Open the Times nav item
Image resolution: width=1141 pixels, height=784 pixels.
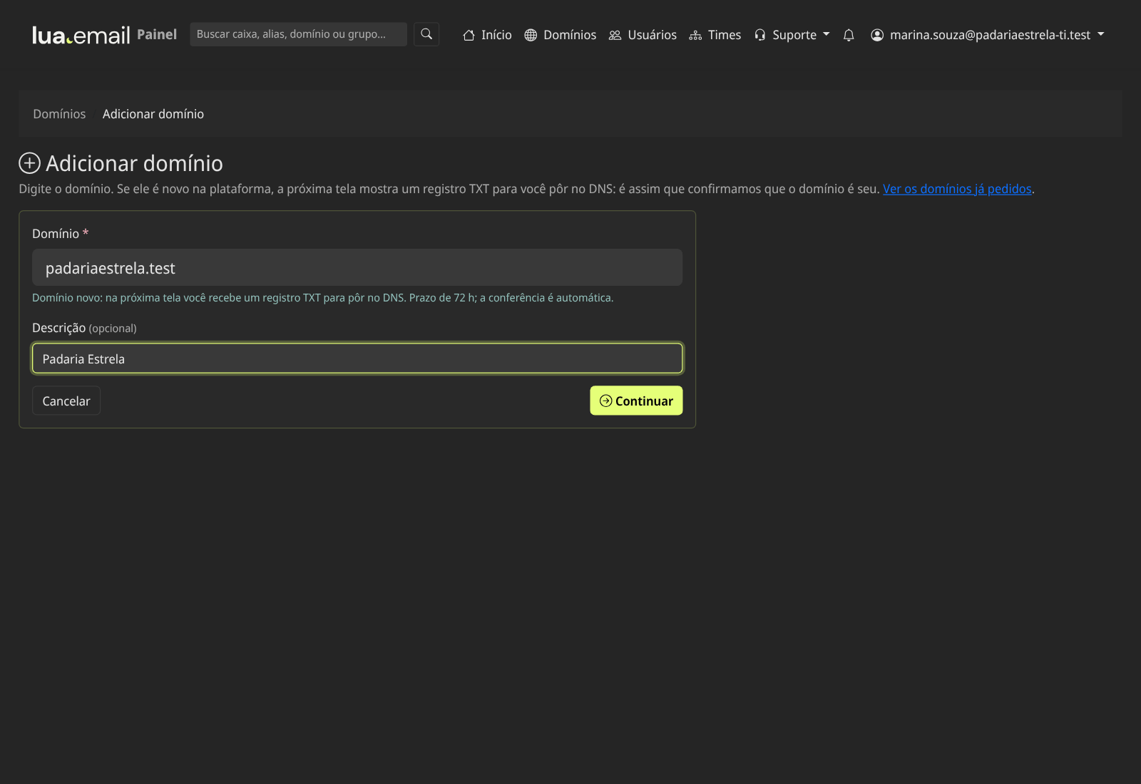tap(715, 35)
